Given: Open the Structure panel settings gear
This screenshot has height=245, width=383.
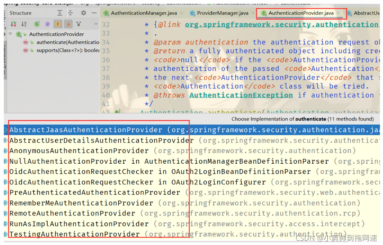Looking at the screenshot, I should point(83,13).
